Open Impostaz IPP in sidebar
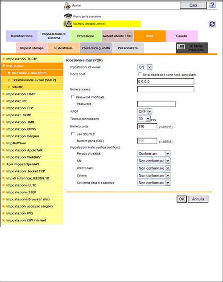Viewport: 223px width, 282px height. [32, 101]
